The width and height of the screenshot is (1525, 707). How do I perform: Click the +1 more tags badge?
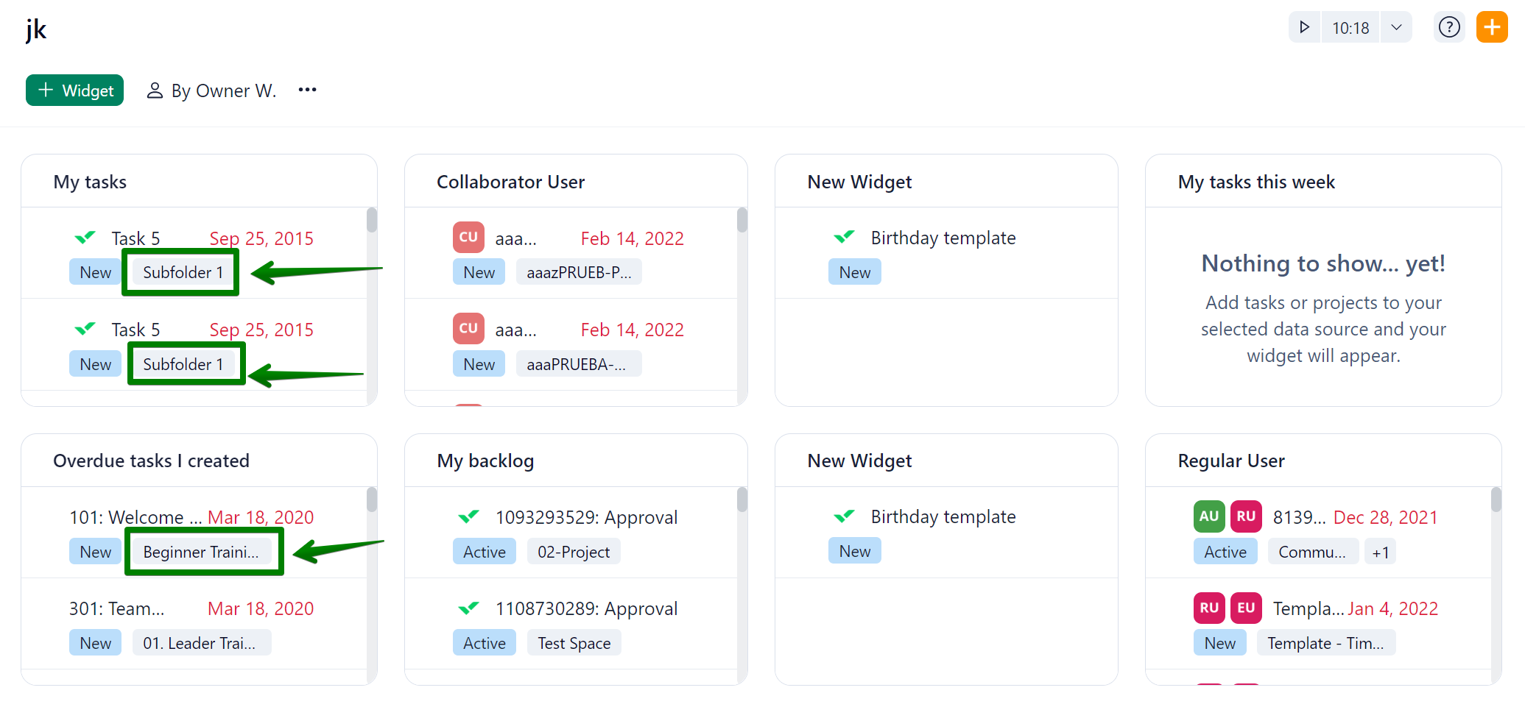(x=1380, y=552)
